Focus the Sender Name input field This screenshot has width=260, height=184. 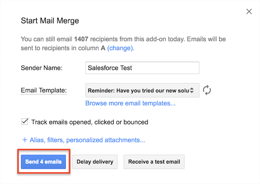pos(142,68)
